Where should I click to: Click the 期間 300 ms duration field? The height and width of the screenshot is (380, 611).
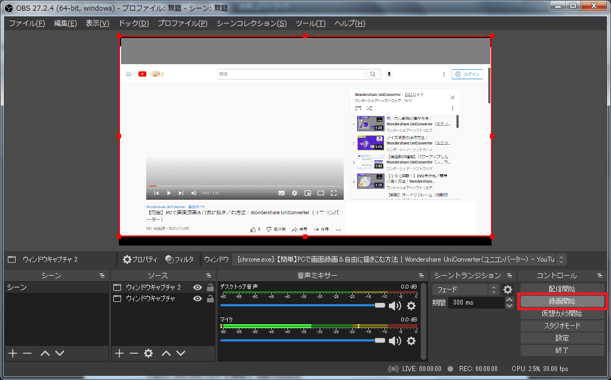tap(477, 302)
